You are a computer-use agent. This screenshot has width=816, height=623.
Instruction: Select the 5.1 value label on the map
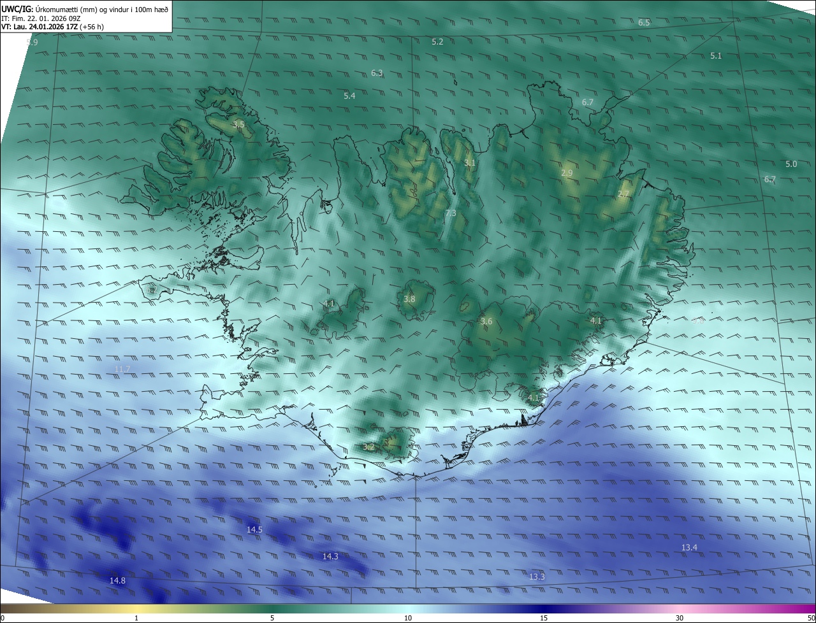(x=716, y=56)
